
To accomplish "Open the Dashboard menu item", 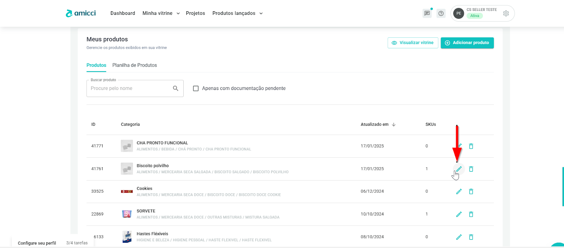I will click(123, 13).
